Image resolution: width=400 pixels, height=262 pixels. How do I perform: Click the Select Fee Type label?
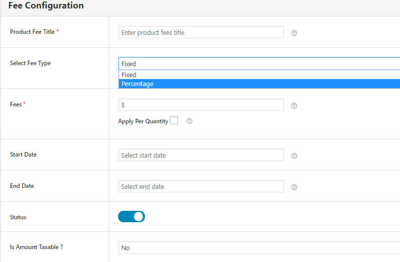[30, 63]
